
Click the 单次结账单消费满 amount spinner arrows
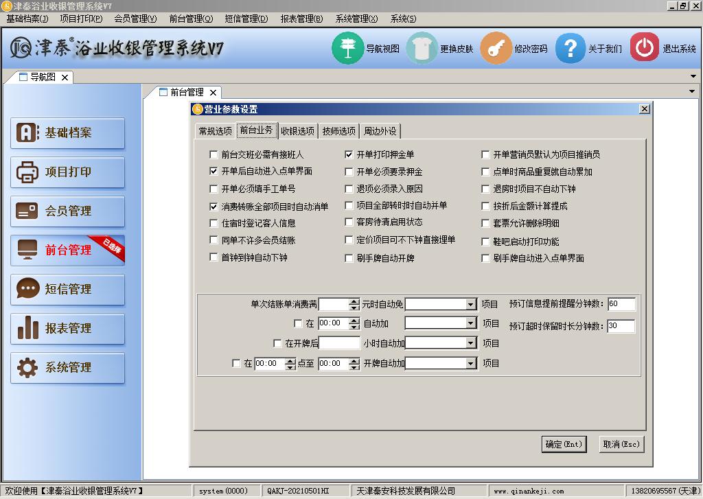tap(354, 304)
